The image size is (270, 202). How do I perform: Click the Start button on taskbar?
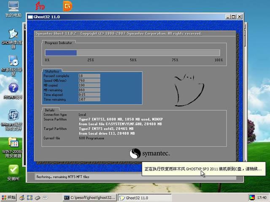(x=8, y=197)
